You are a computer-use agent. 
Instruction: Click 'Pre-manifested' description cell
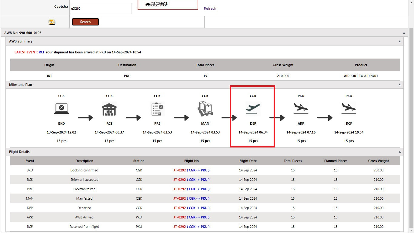click(x=84, y=189)
